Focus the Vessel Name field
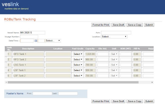165x108 pixels. click(x=32, y=33)
